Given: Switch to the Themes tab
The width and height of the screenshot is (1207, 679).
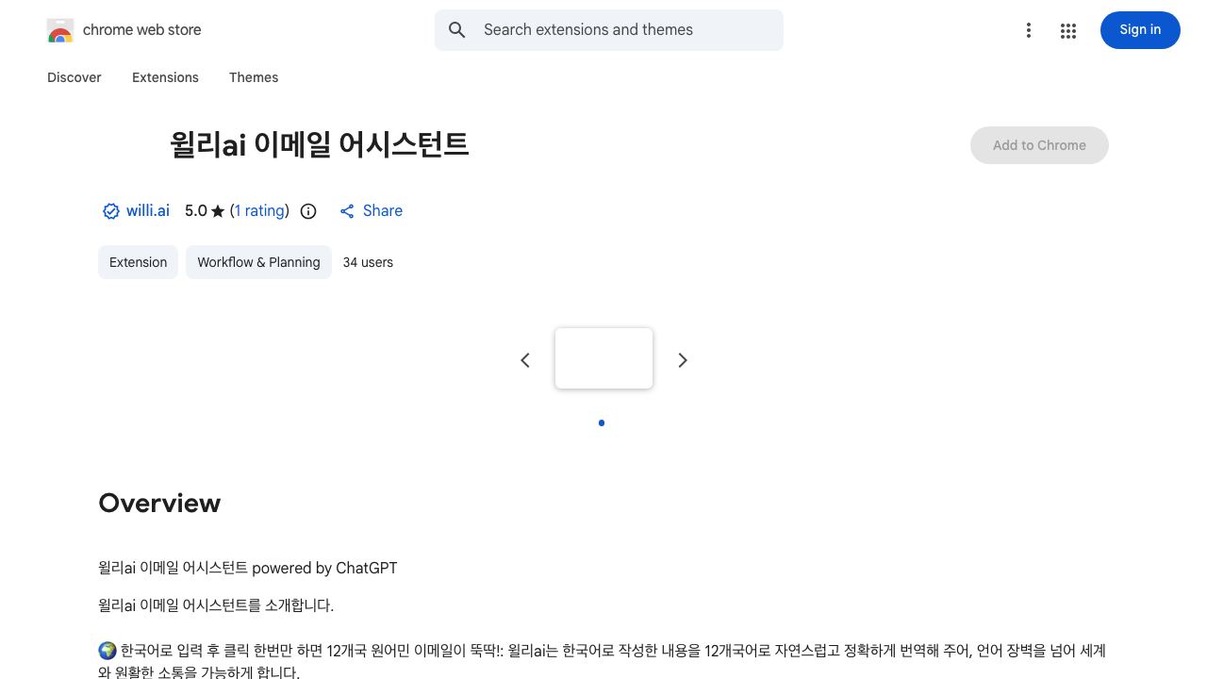Looking at the screenshot, I should [x=254, y=77].
